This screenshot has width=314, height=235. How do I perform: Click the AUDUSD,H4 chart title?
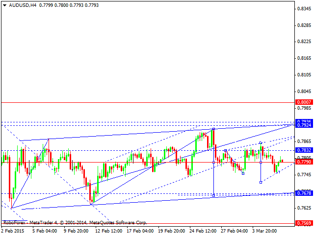click(x=21, y=5)
